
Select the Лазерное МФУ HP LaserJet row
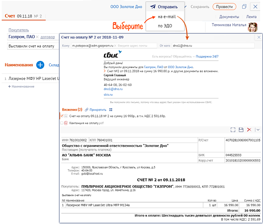[30, 78]
